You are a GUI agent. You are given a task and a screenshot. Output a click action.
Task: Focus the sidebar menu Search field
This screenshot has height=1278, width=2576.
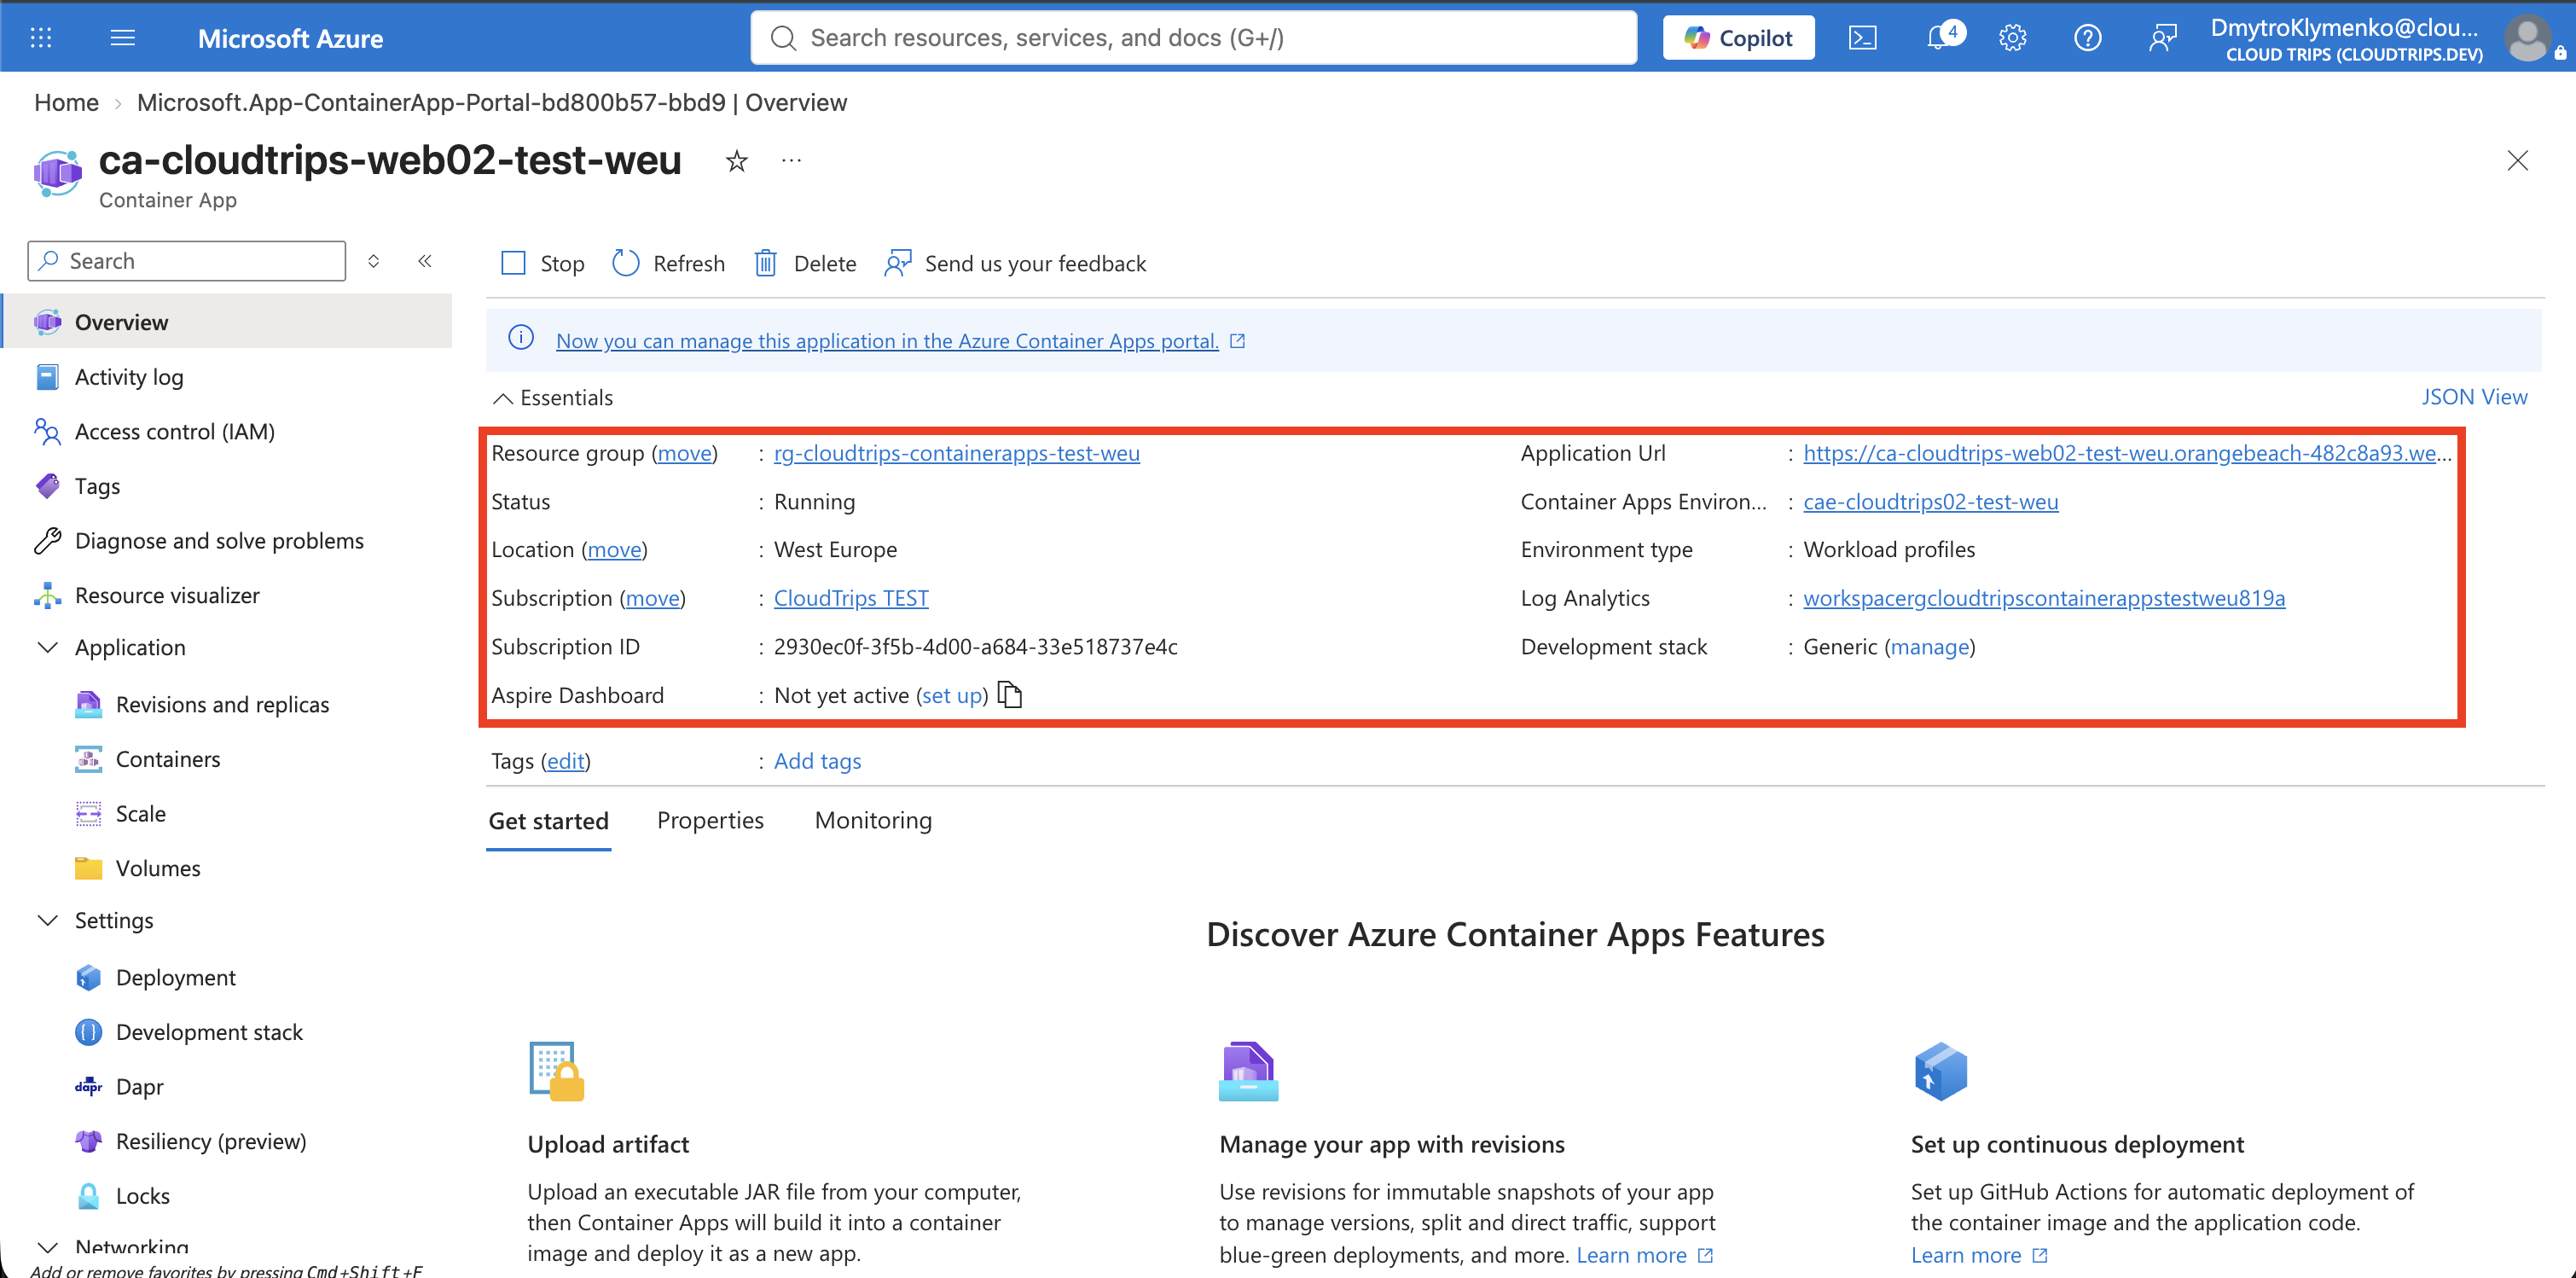click(x=187, y=261)
